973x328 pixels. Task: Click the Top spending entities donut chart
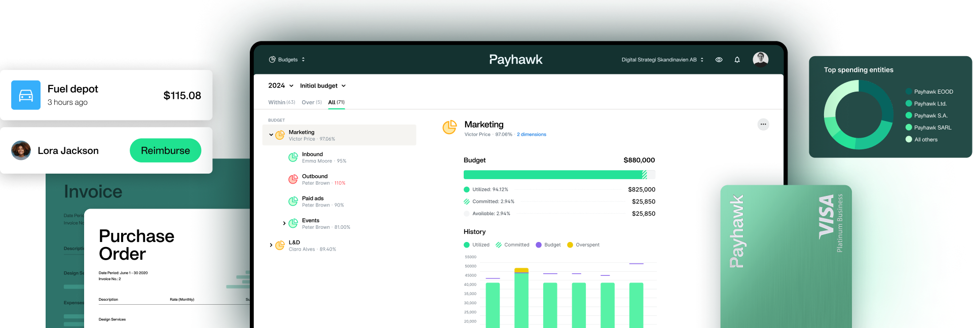coord(858,115)
